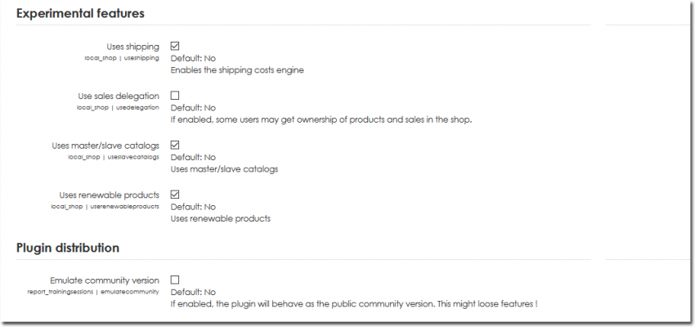The image size is (695, 327).
Task: Click the Uses renewable products label
Action: (109, 195)
